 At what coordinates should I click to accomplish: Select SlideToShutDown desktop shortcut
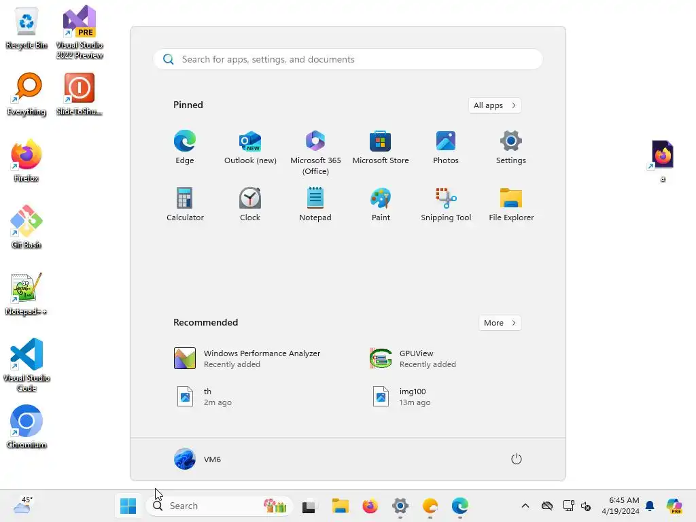(80, 94)
